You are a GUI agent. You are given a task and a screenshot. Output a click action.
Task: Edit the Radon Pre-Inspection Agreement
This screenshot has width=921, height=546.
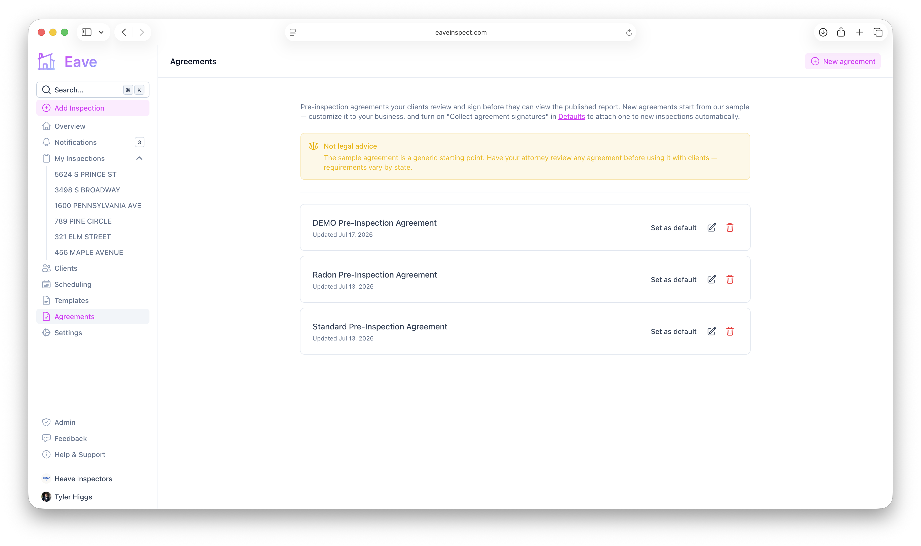[x=712, y=279]
